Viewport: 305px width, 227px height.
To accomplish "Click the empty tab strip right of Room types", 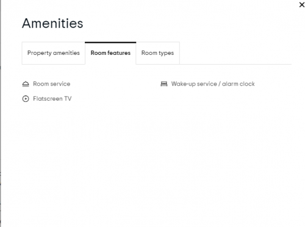I will coord(235,53).
